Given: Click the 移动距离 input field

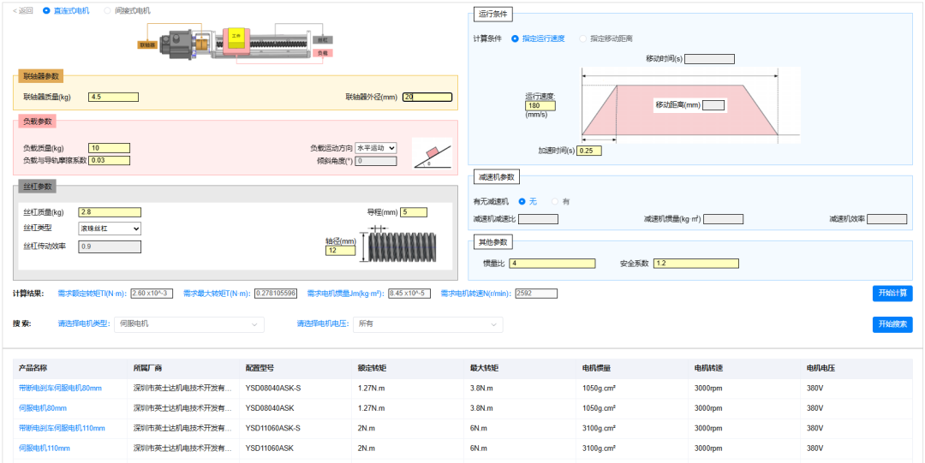Looking at the screenshot, I should (713, 105).
